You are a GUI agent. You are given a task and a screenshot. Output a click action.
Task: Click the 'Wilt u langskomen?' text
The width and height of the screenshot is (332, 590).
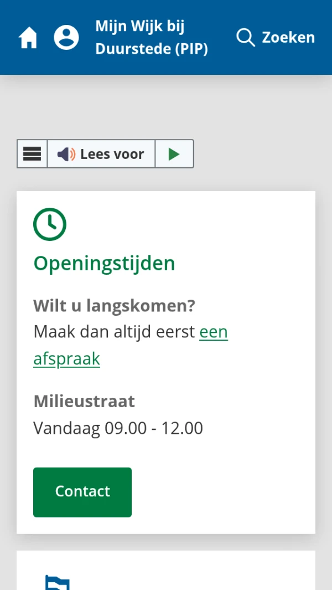click(x=115, y=305)
